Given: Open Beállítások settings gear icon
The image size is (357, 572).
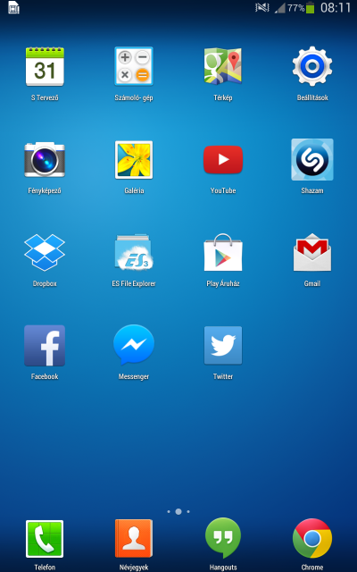Looking at the screenshot, I should (x=312, y=66).
